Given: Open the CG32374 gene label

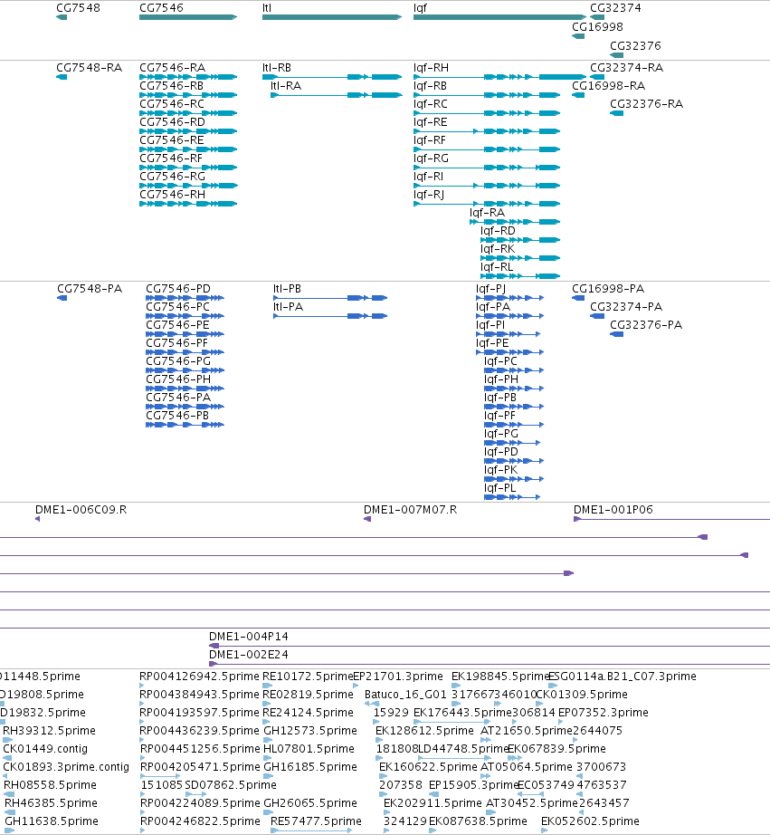Looking at the screenshot, I should tap(615, 8).
